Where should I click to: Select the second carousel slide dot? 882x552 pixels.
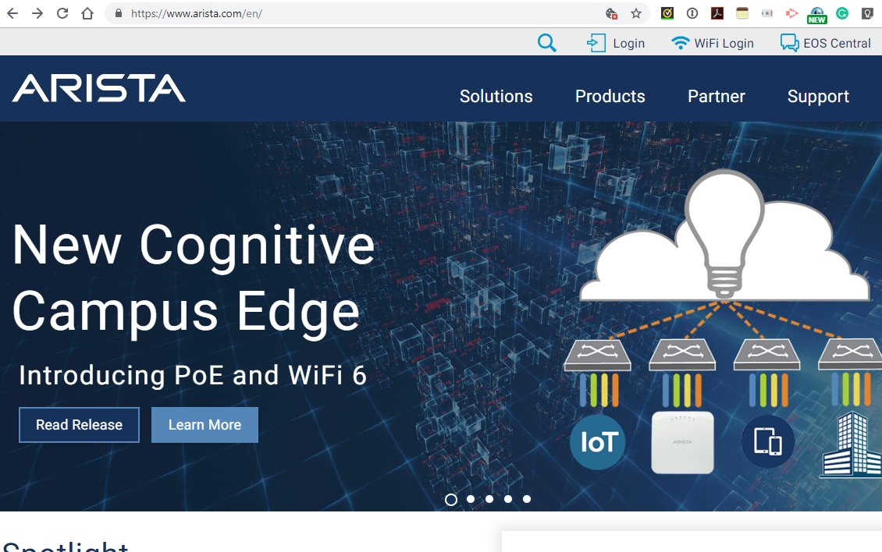pyautogui.click(x=471, y=499)
